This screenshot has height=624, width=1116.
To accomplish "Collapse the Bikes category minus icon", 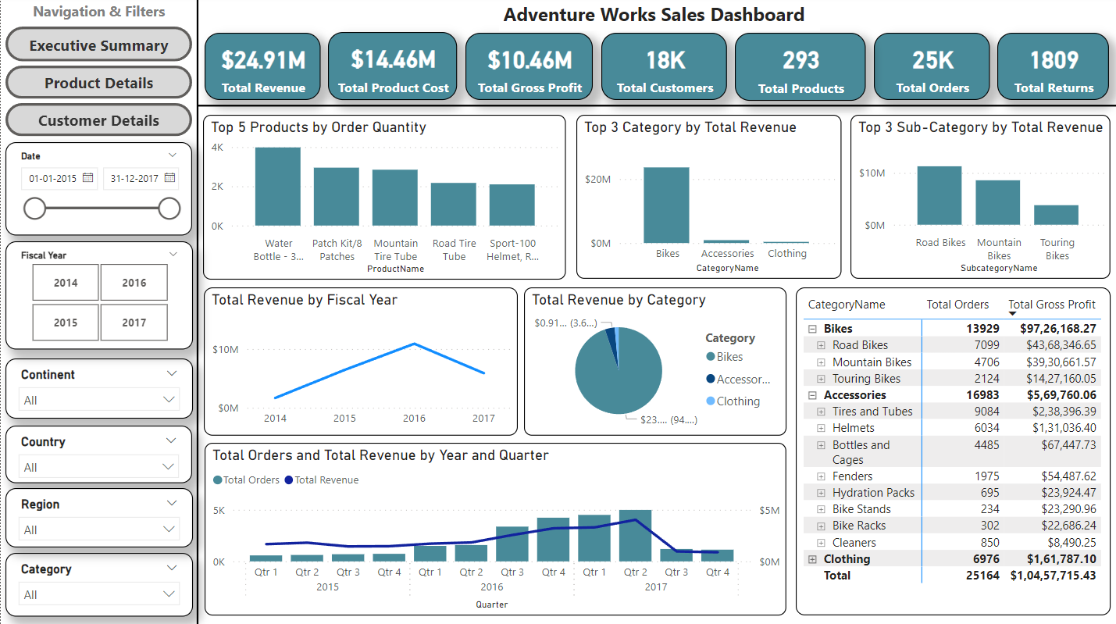I will 812,329.
